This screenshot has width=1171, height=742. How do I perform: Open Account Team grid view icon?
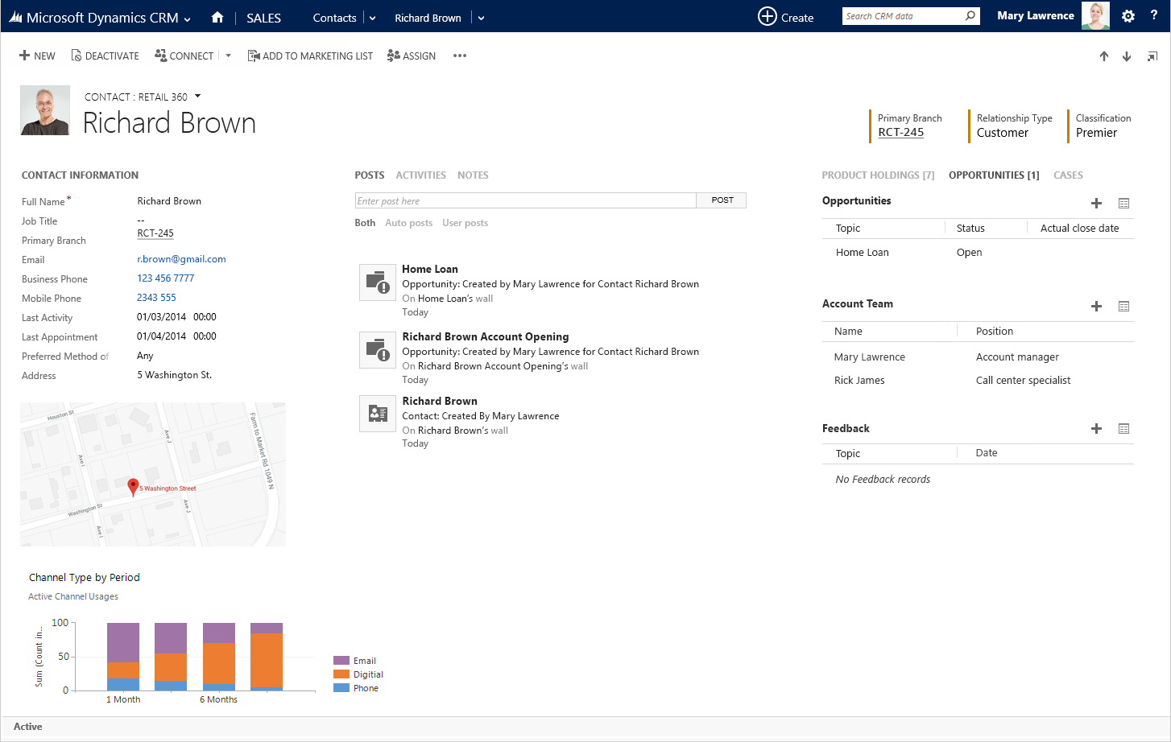click(x=1123, y=307)
